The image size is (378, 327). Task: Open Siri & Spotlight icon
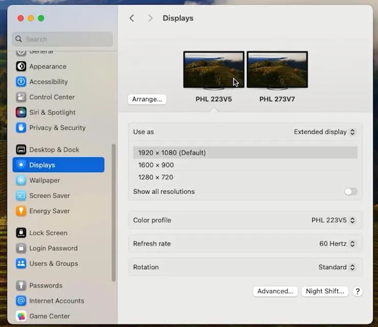21,112
